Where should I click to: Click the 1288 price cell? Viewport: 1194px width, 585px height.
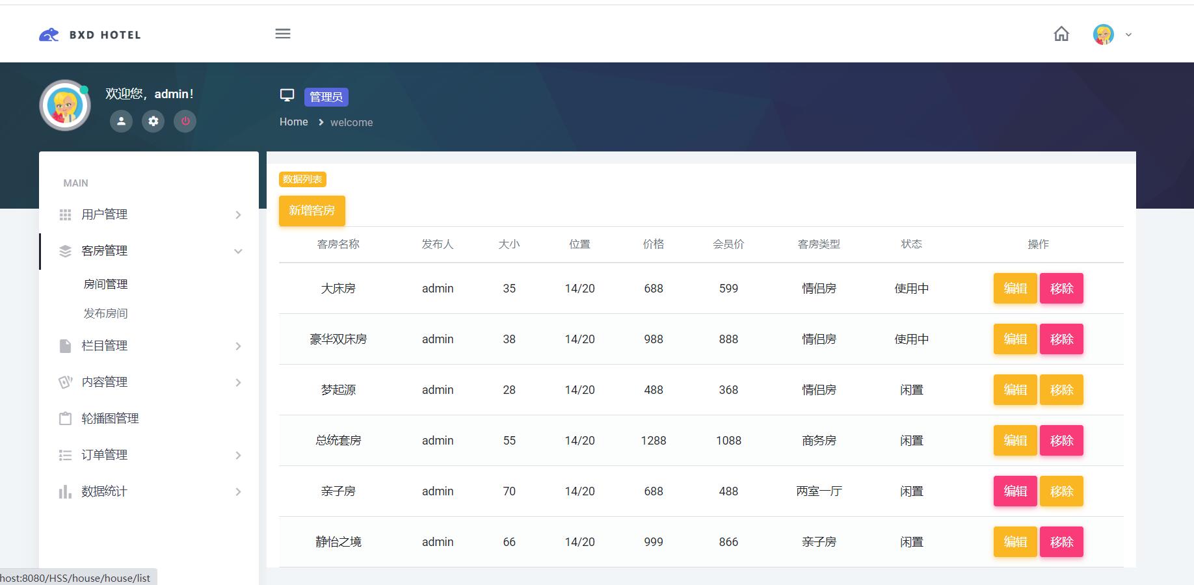[654, 441]
